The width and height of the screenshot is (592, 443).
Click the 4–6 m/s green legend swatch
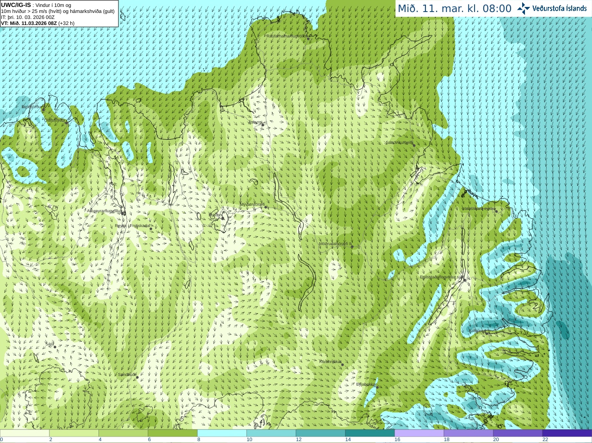pos(123,433)
